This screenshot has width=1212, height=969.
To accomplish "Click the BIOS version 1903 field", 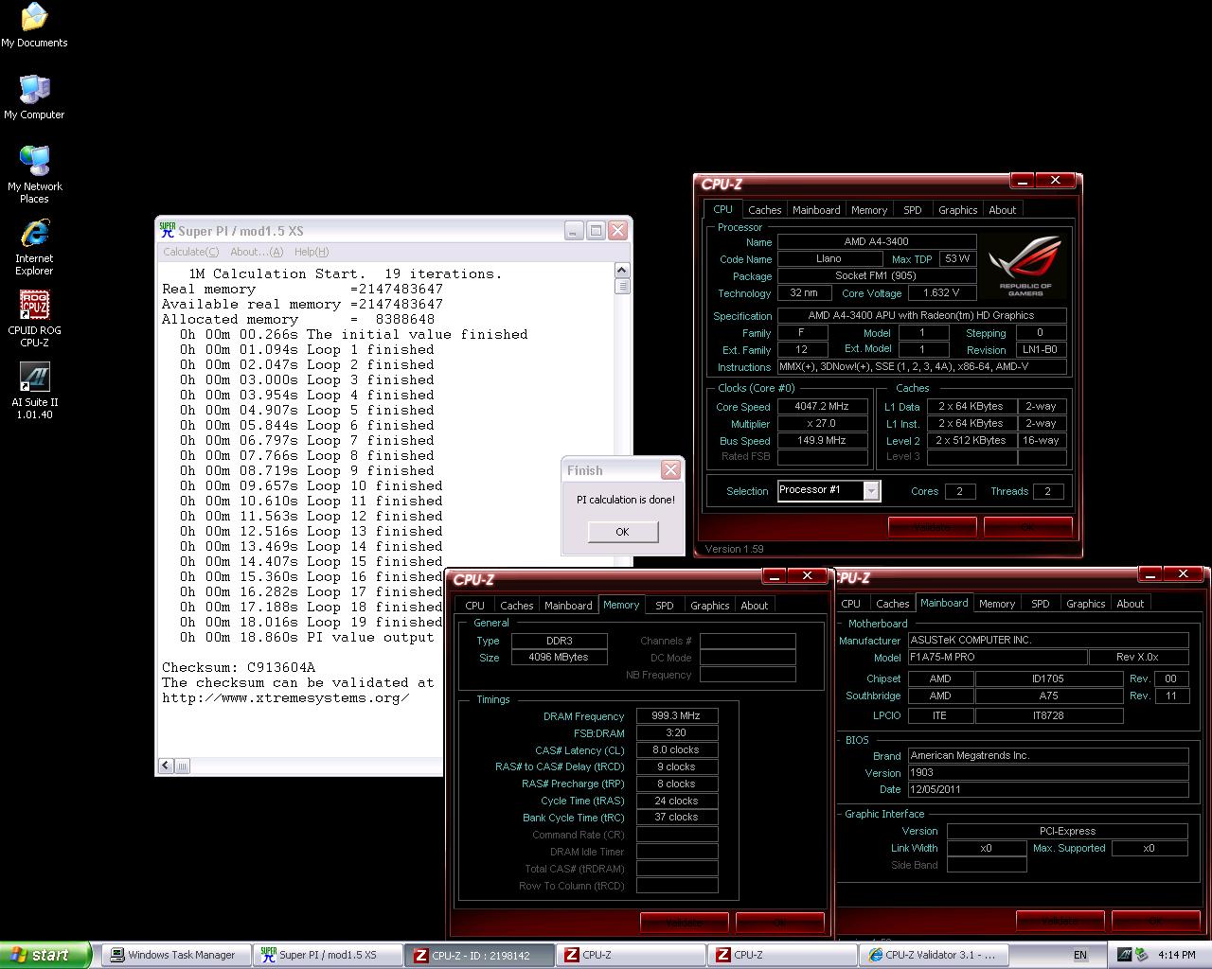I will coord(1047,772).
